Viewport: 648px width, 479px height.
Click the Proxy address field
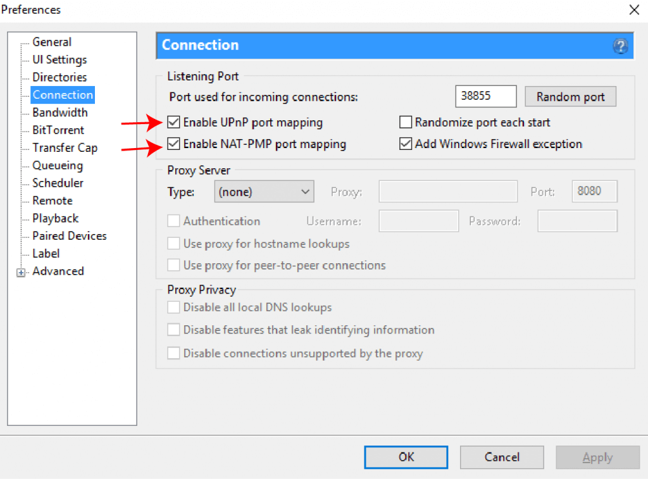coord(448,191)
